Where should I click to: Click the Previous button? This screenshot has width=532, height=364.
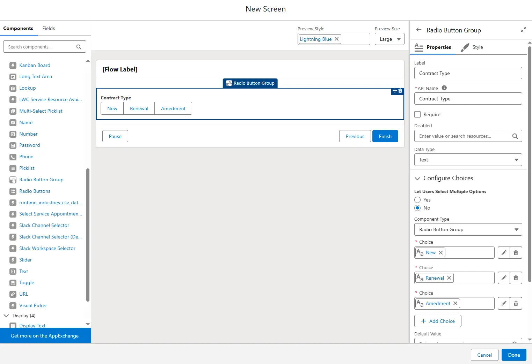[x=355, y=136]
